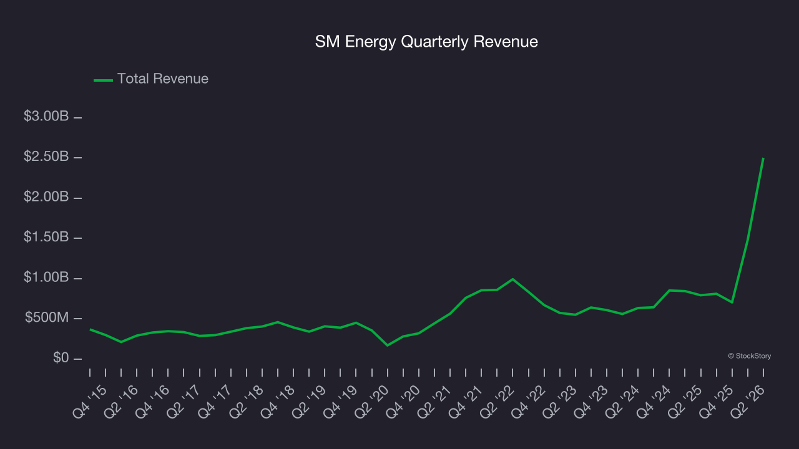This screenshot has width=799, height=449.
Task: Click the Total Revenue legend label
Action: pos(163,79)
